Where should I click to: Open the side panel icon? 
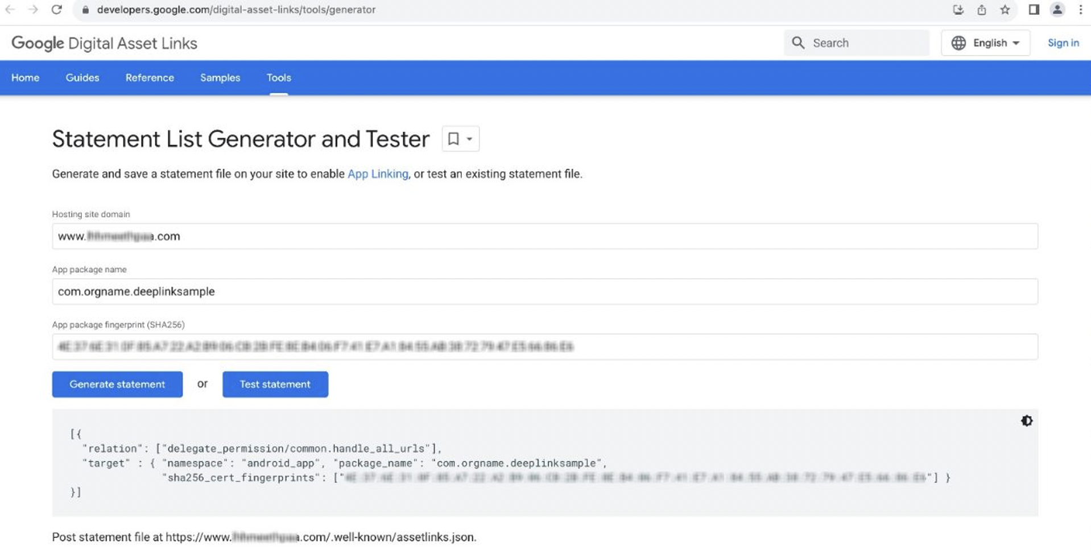[1034, 10]
